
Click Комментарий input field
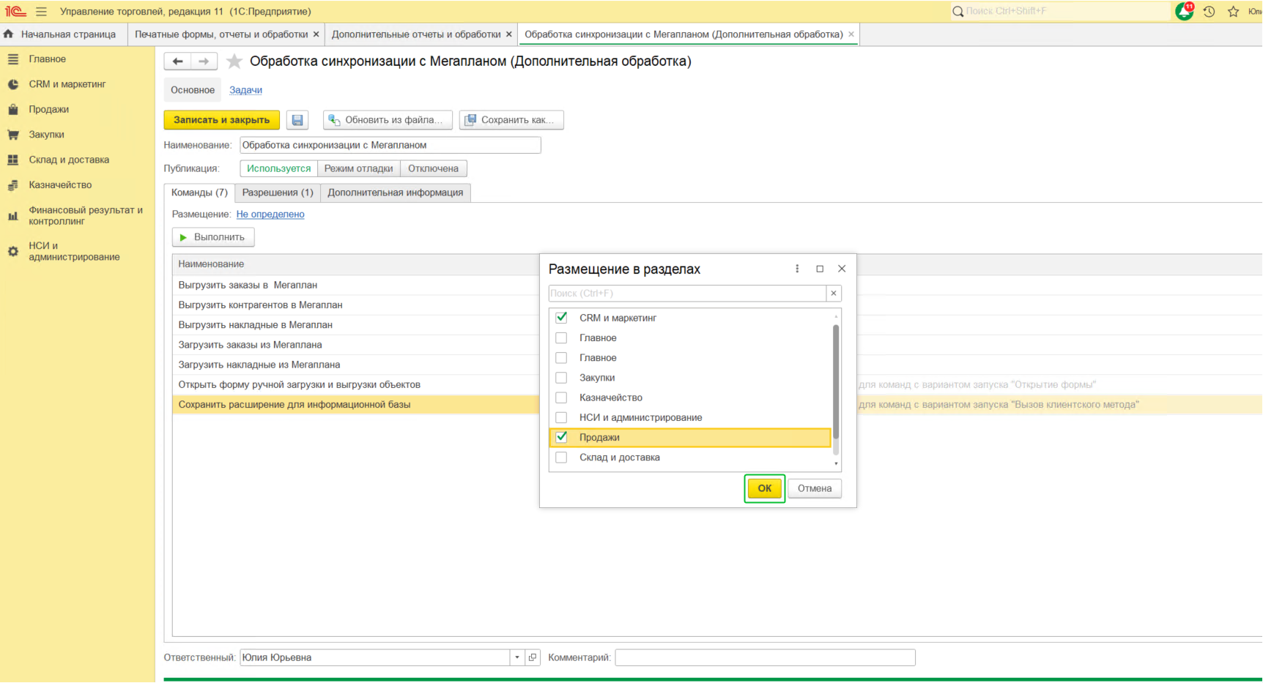tap(765, 657)
